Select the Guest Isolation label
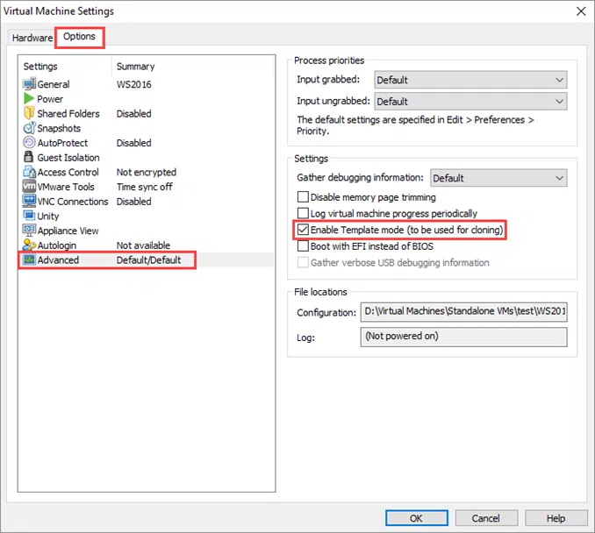The width and height of the screenshot is (595, 533). click(68, 157)
